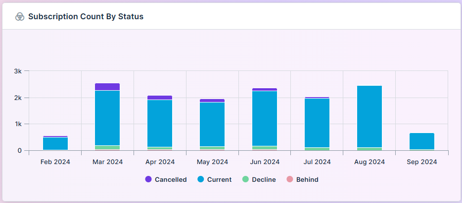Click the blue Current legend dot
This screenshot has width=462, height=203.
pos(201,180)
